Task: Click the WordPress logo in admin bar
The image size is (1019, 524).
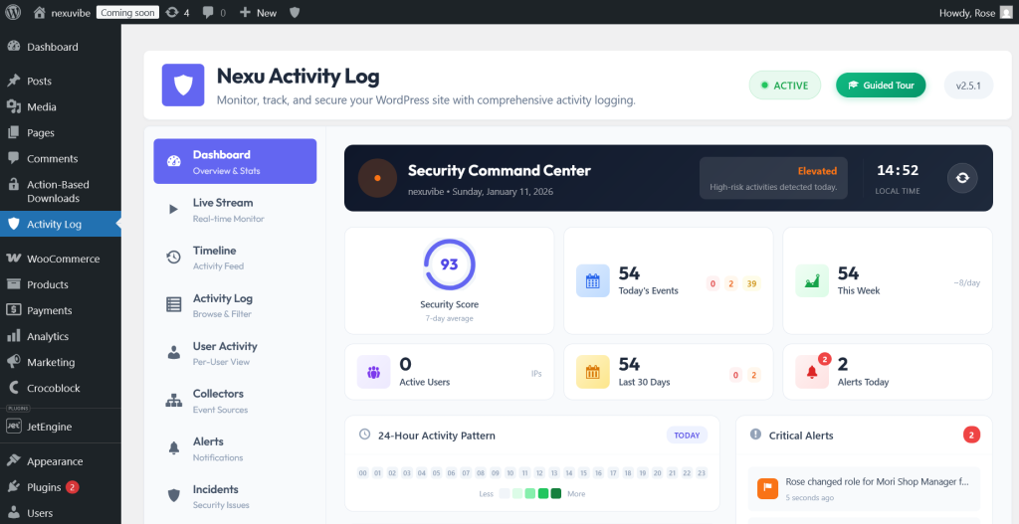Action: pos(13,12)
